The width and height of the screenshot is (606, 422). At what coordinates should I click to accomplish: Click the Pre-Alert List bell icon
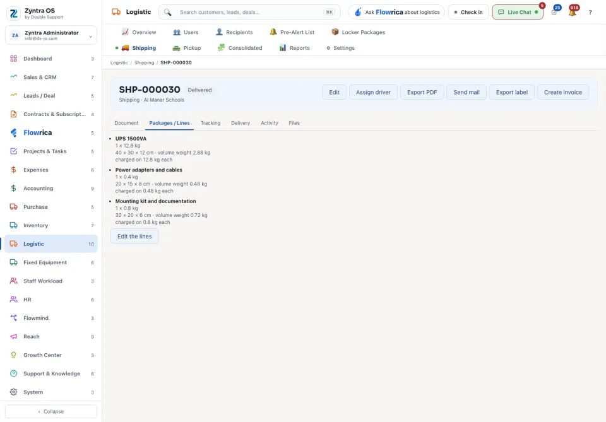point(273,32)
